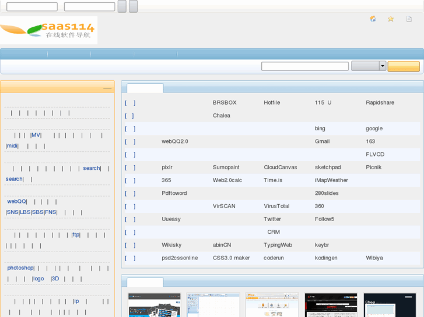Click the home icon at top right

pos(373,19)
